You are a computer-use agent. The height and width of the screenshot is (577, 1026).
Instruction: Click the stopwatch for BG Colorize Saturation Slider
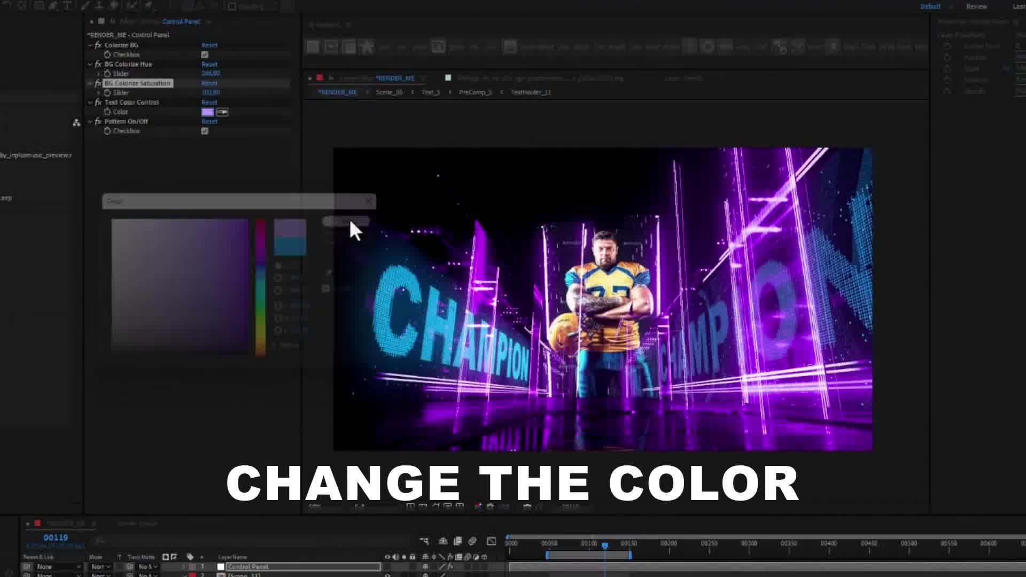[x=107, y=93]
